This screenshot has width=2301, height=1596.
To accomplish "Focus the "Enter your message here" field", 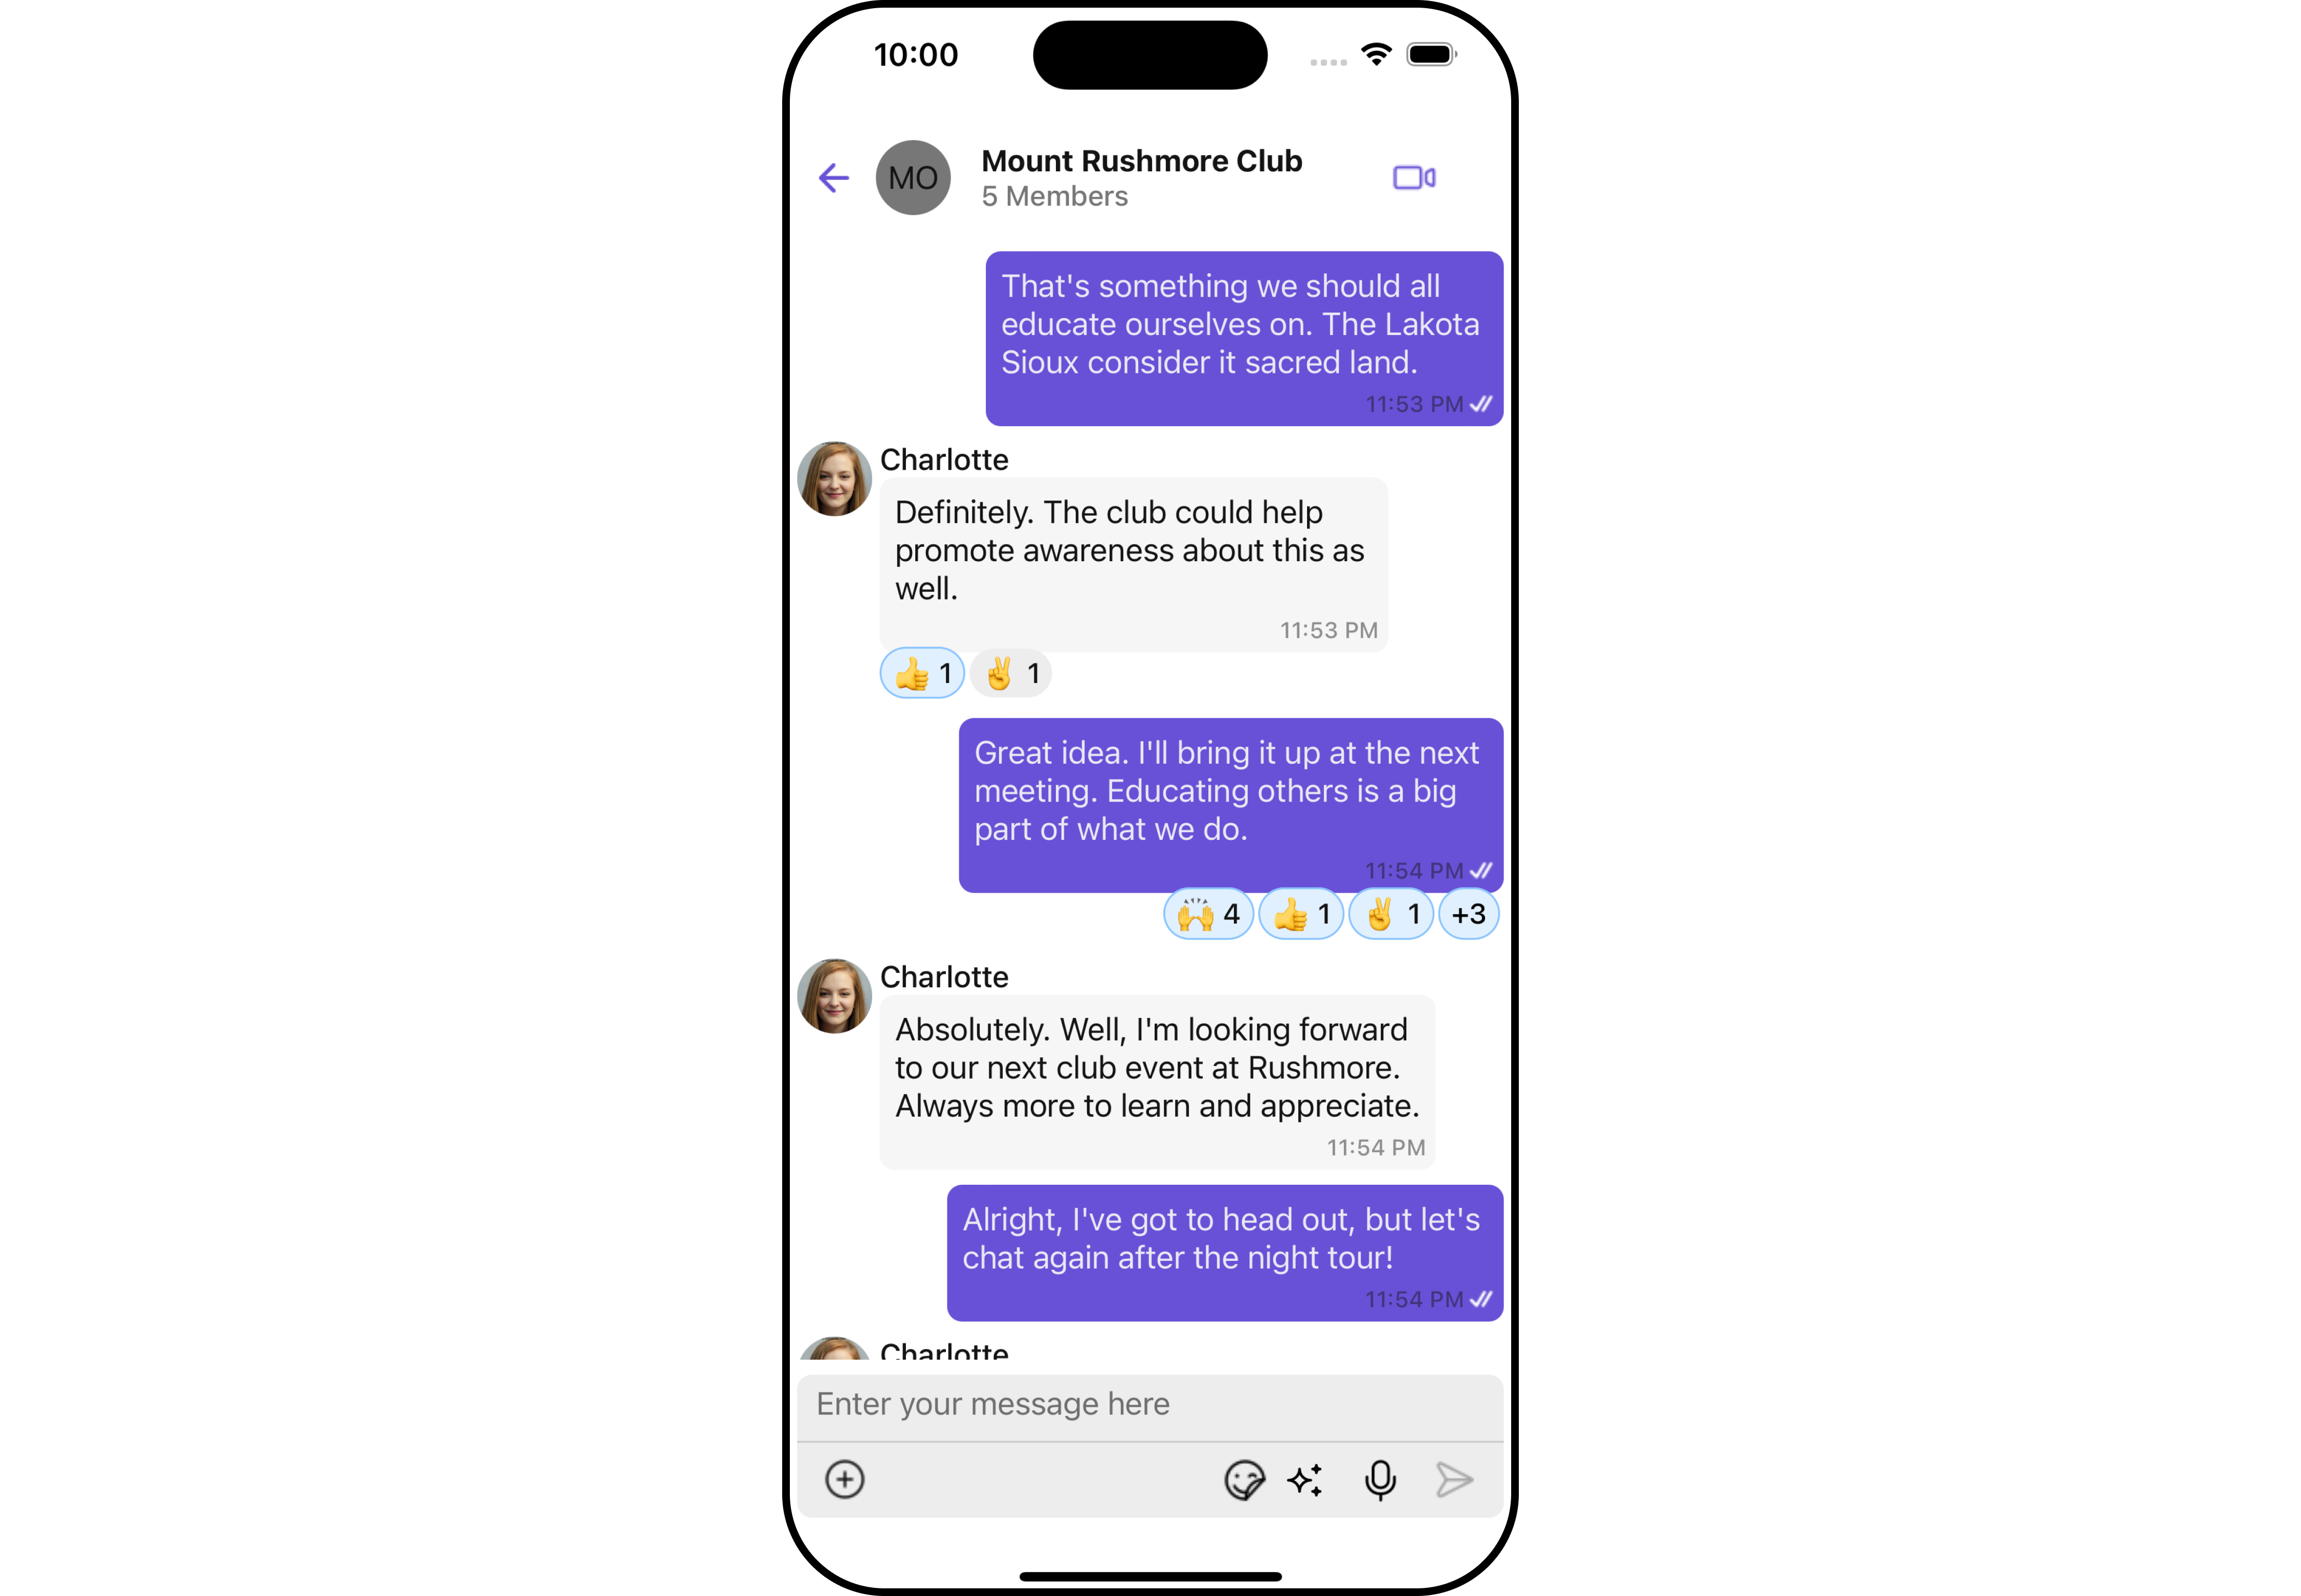I will tap(1150, 1405).
